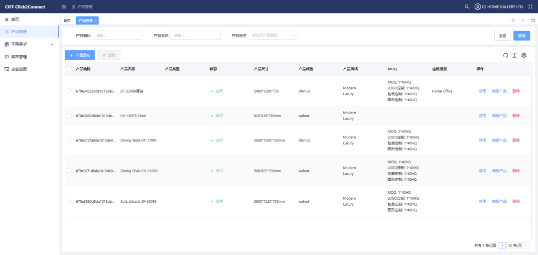538x255 pixels.
Task: Click the 产品发布 publish product button
Action: [x=80, y=55]
